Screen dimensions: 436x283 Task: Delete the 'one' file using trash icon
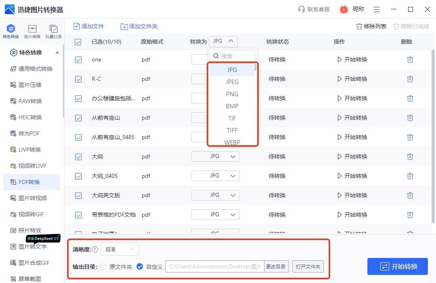[x=410, y=59]
